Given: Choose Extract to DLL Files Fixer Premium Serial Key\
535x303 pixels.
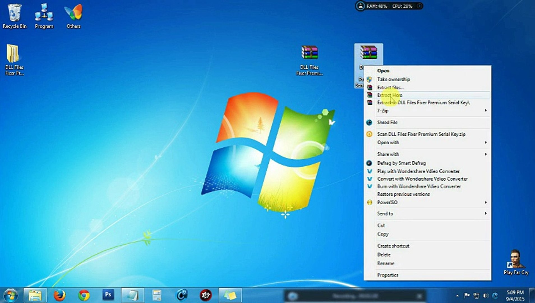Looking at the screenshot, I should coord(428,103).
